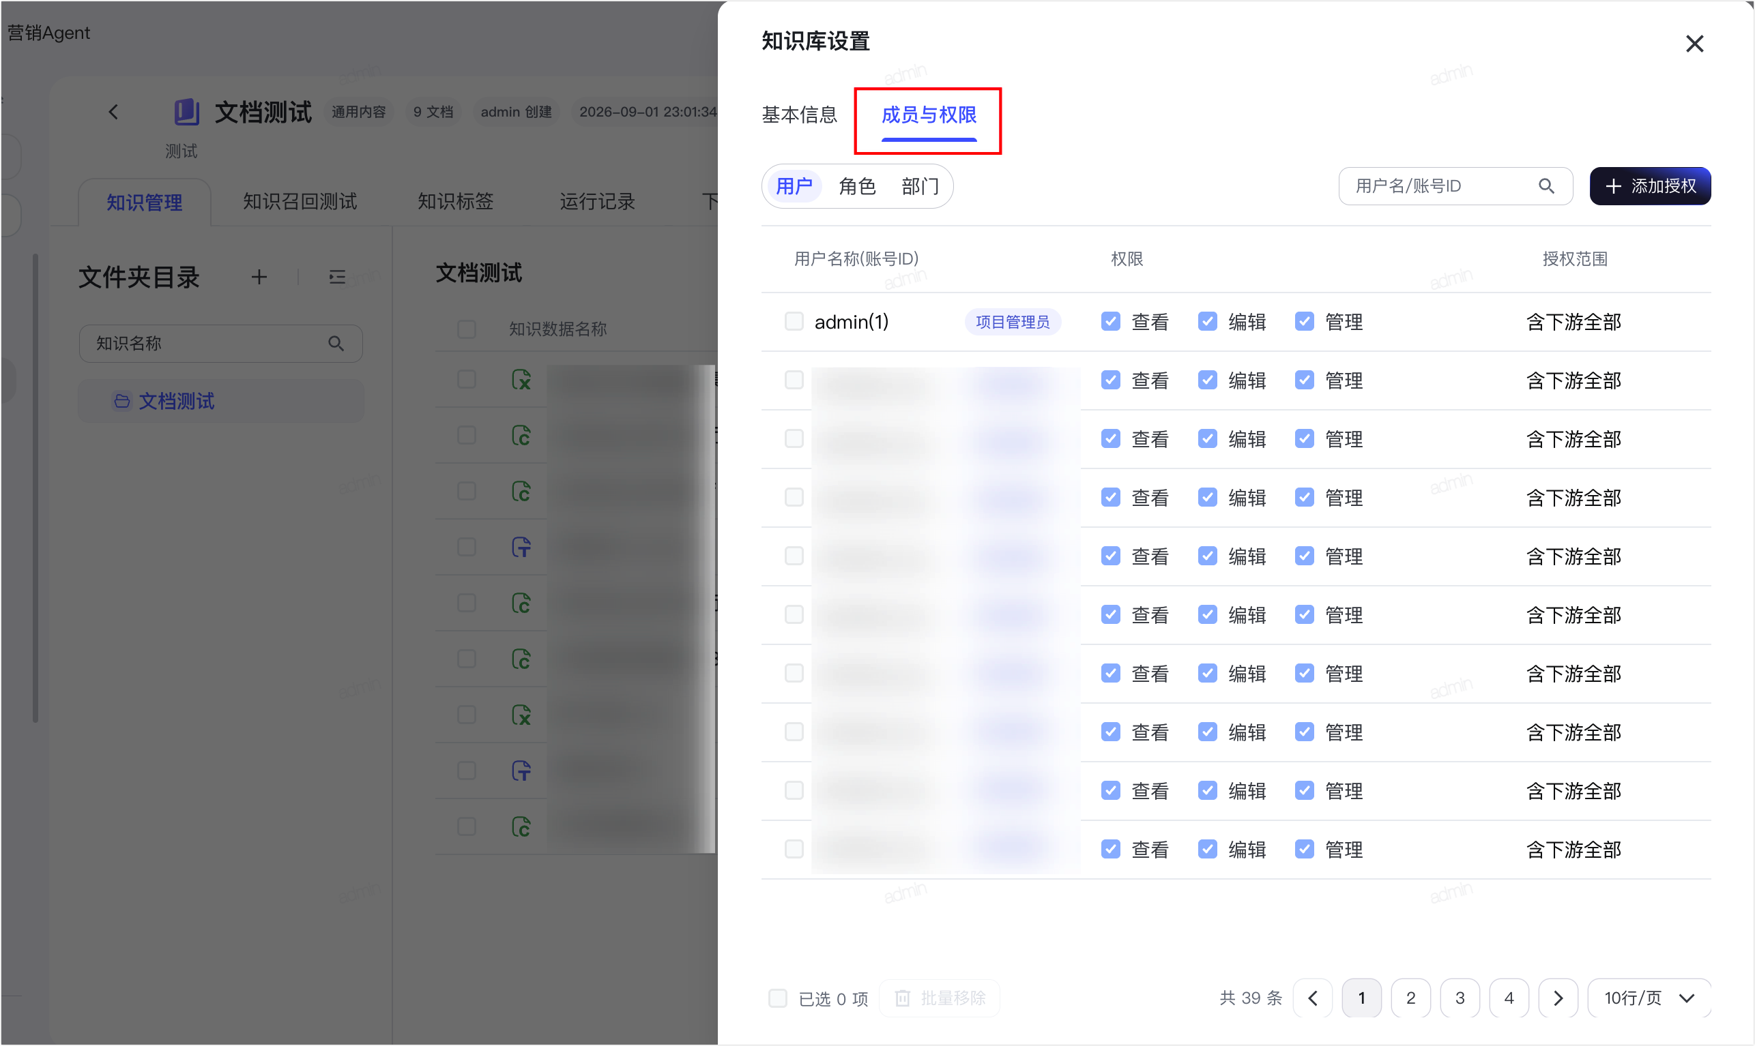Check the 知识数据名称 header checkbox

[466, 329]
